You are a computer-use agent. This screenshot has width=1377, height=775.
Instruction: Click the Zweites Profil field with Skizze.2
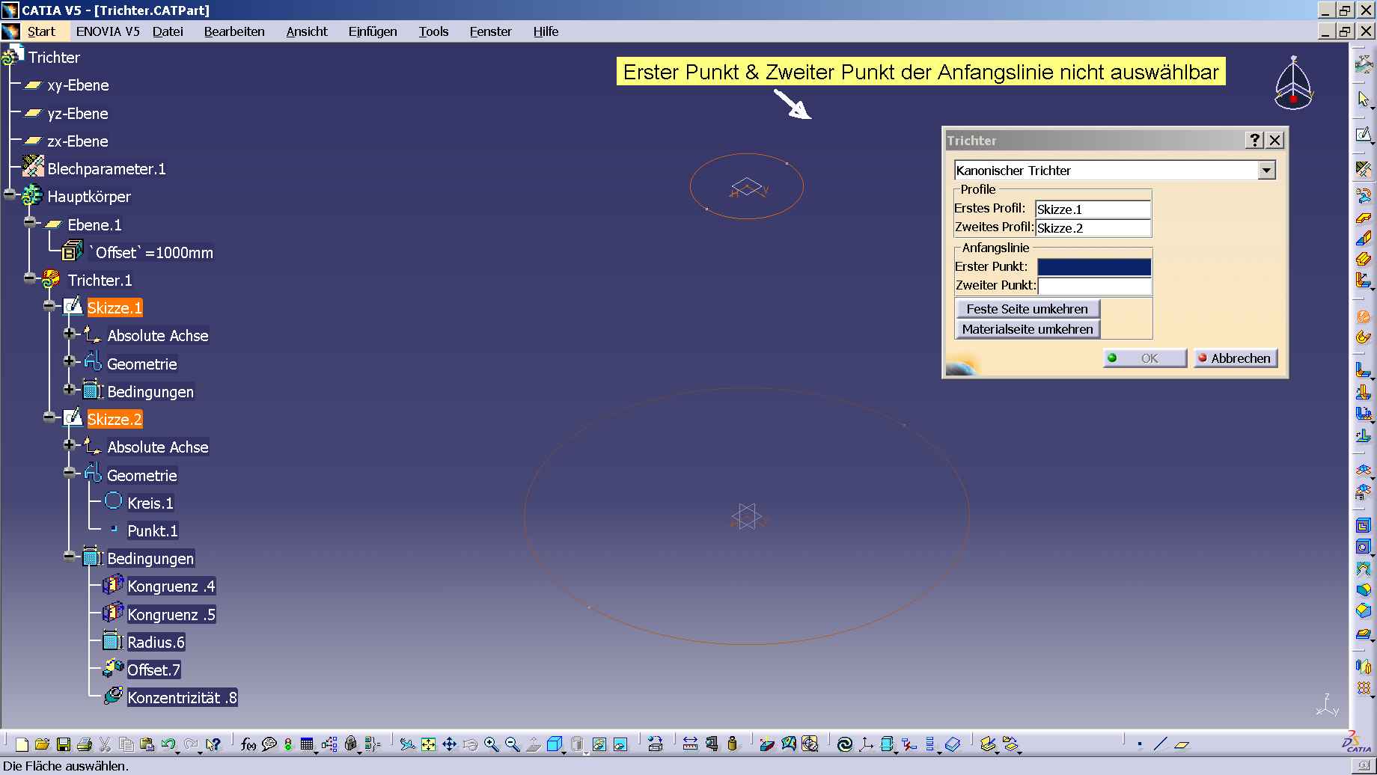pyautogui.click(x=1093, y=228)
